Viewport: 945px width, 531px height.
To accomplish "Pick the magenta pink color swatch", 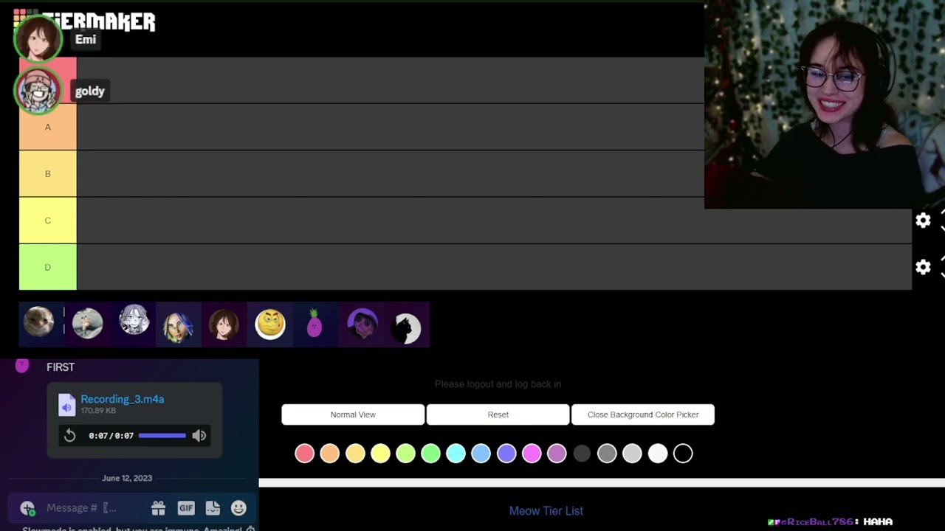I will 532,454.
